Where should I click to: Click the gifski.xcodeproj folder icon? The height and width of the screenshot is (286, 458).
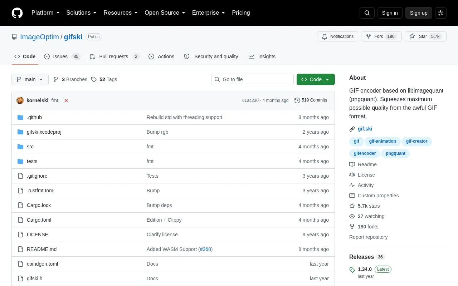[x=20, y=132]
